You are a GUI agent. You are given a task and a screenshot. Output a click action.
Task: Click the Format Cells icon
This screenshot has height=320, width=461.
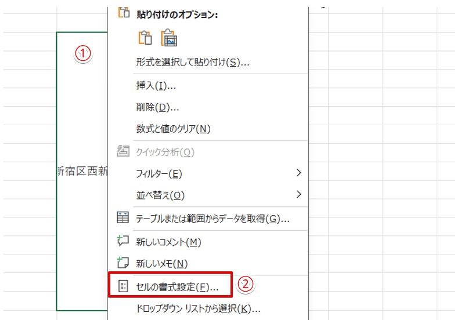pos(123,286)
